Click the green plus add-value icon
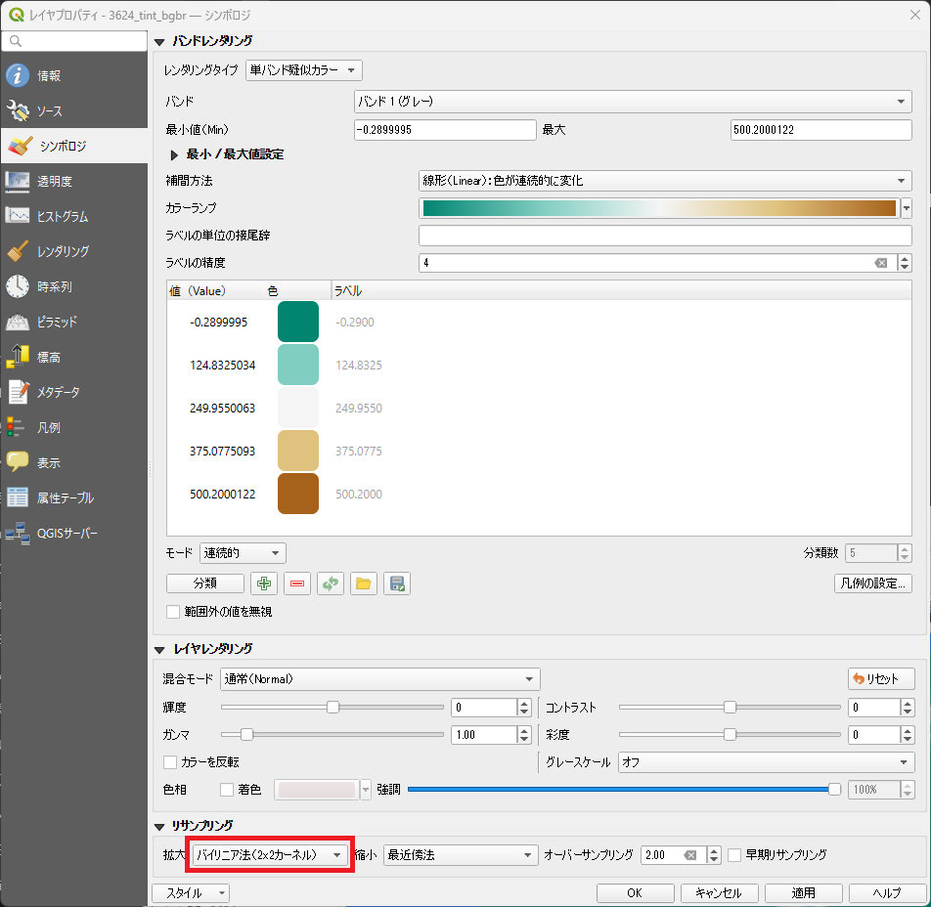The image size is (931, 907). (x=264, y=583)
